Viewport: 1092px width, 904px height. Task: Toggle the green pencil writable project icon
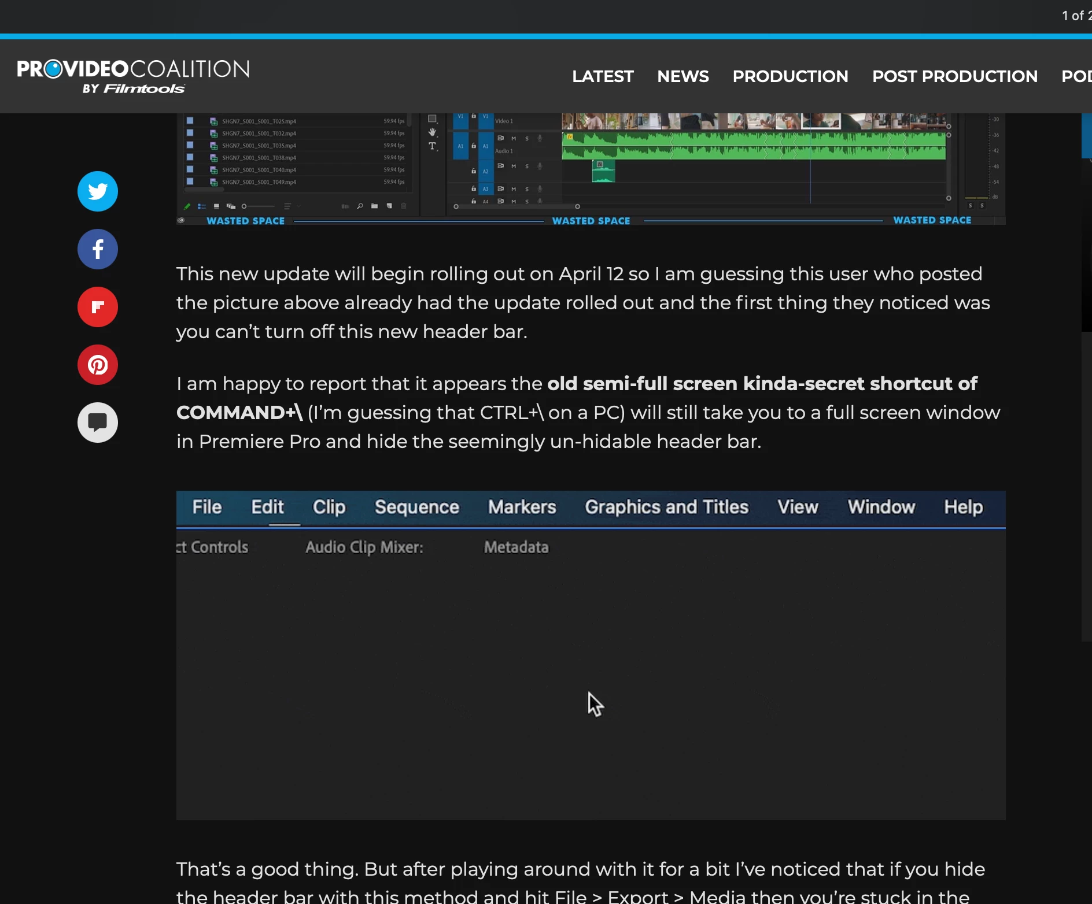tap(187, 206)
